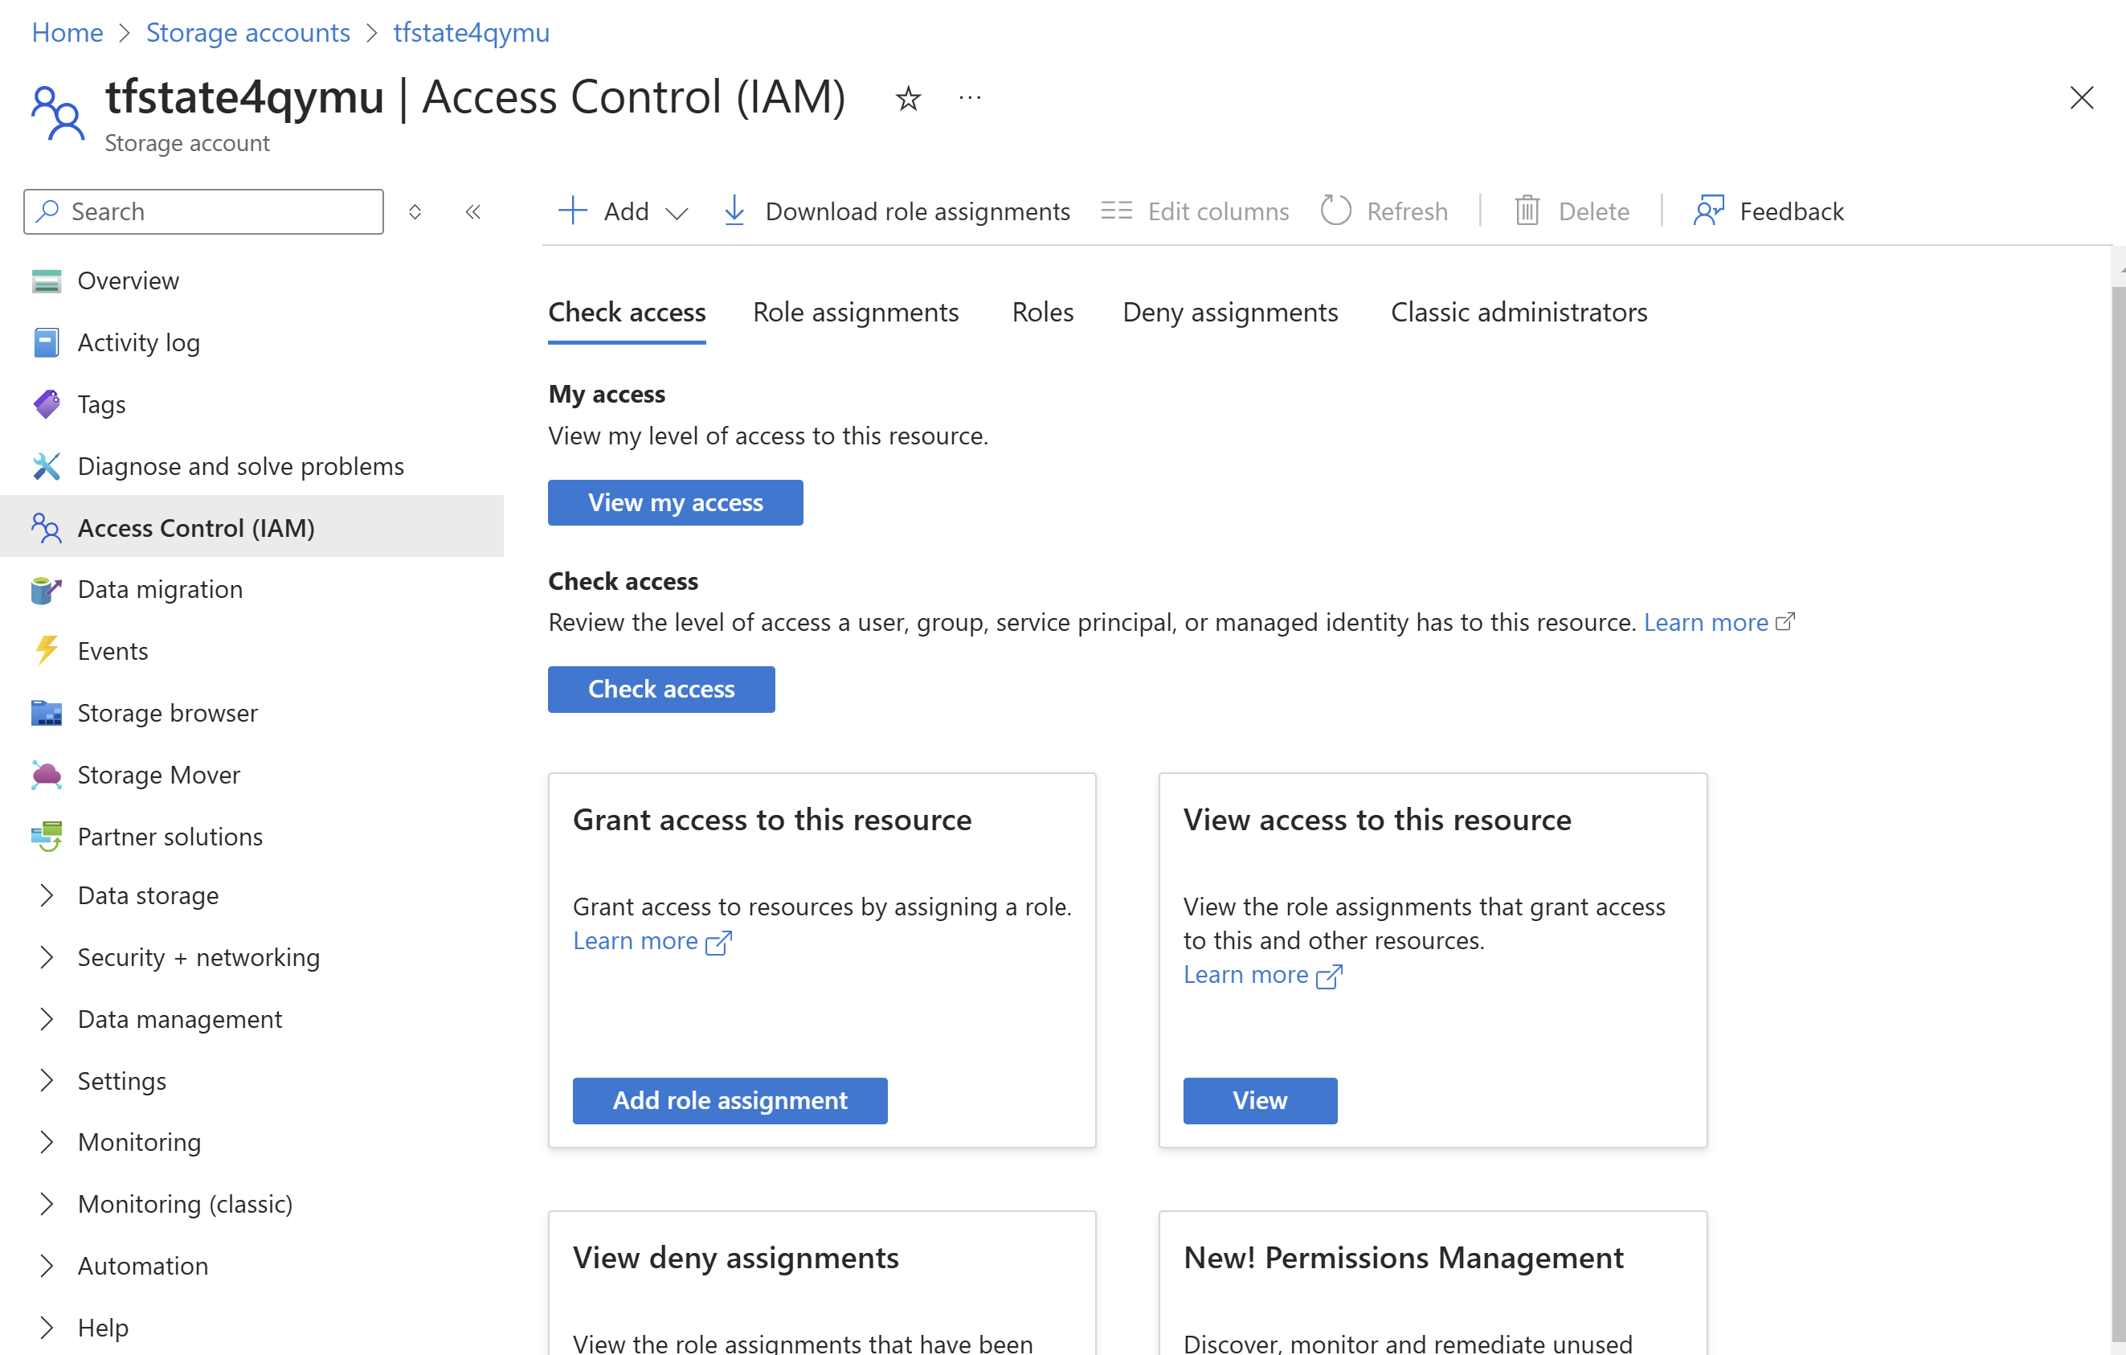Click the Feedback toolbar label

coord(1792,212)
